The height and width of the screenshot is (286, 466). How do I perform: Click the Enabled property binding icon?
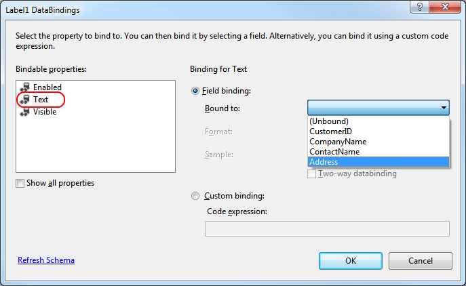26,87
